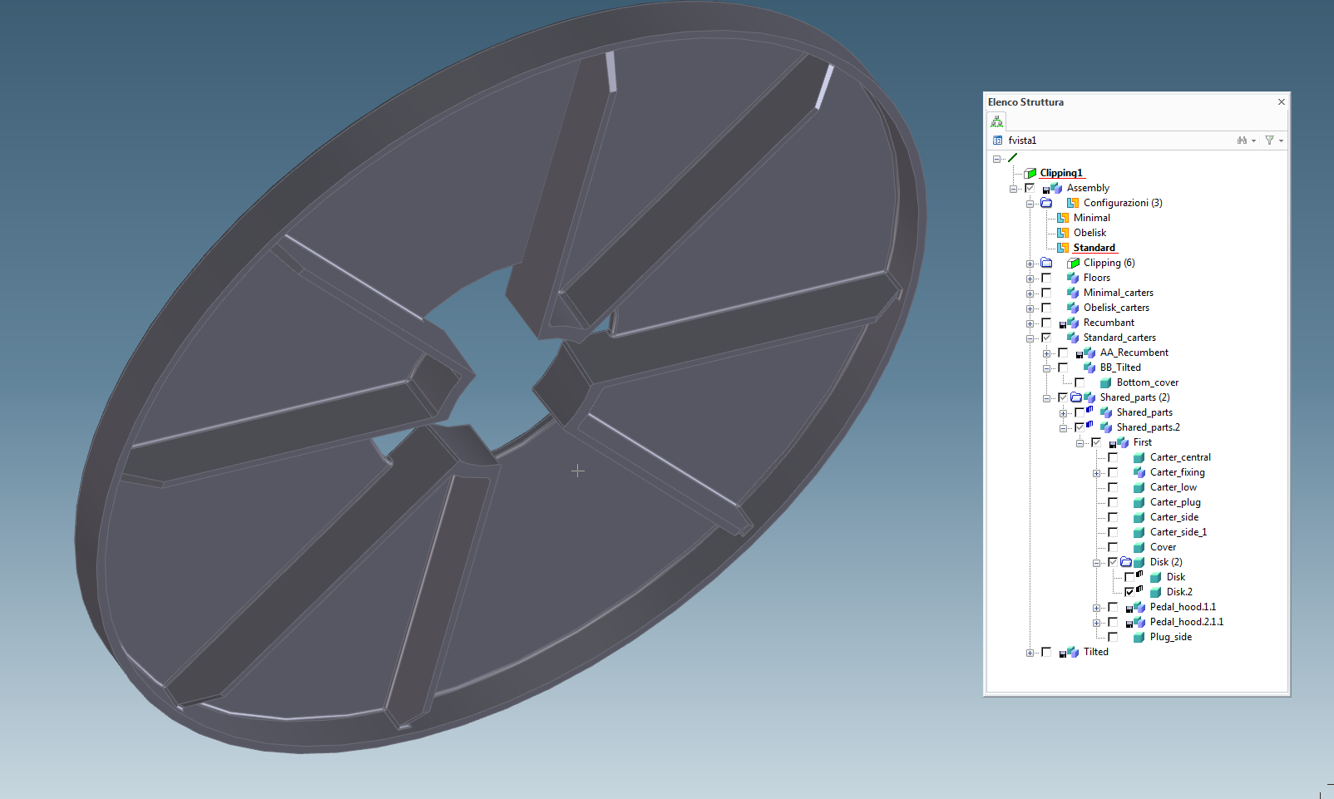Expand the Floors node
This screenshot has height=799, width=1334.
[x=1030, y=279]
